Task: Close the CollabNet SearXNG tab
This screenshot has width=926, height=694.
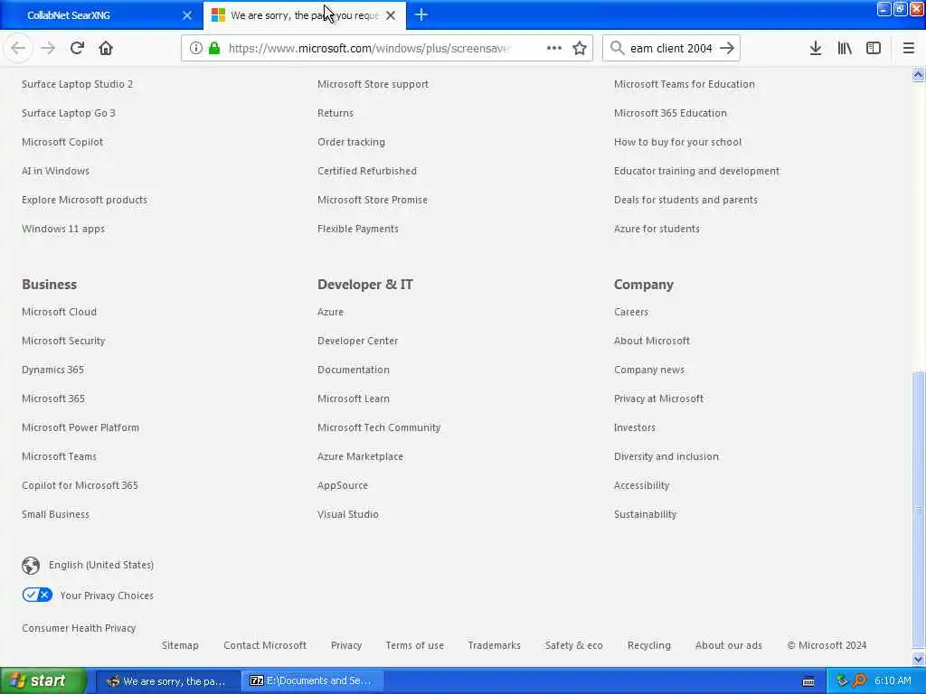Action: coord(187,15)
